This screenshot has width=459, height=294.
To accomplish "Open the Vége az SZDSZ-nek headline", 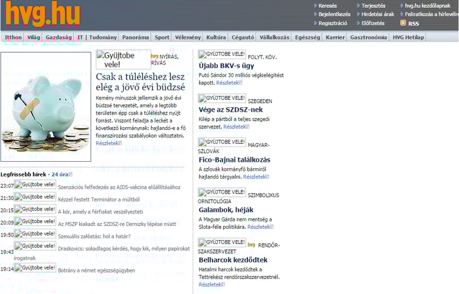I will point(231,110).
